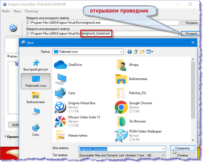Select the Enigma Virtual Box shortcut
The height and width of the screenshot is (165, 206).
click(75, 107)
